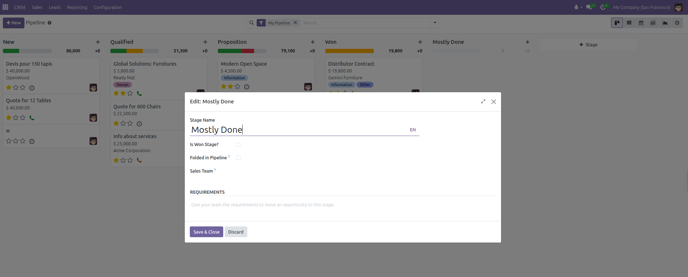This screenshot has height=277, width=688.
Task: Set first priority star on the w card
Action: point(9,141)
